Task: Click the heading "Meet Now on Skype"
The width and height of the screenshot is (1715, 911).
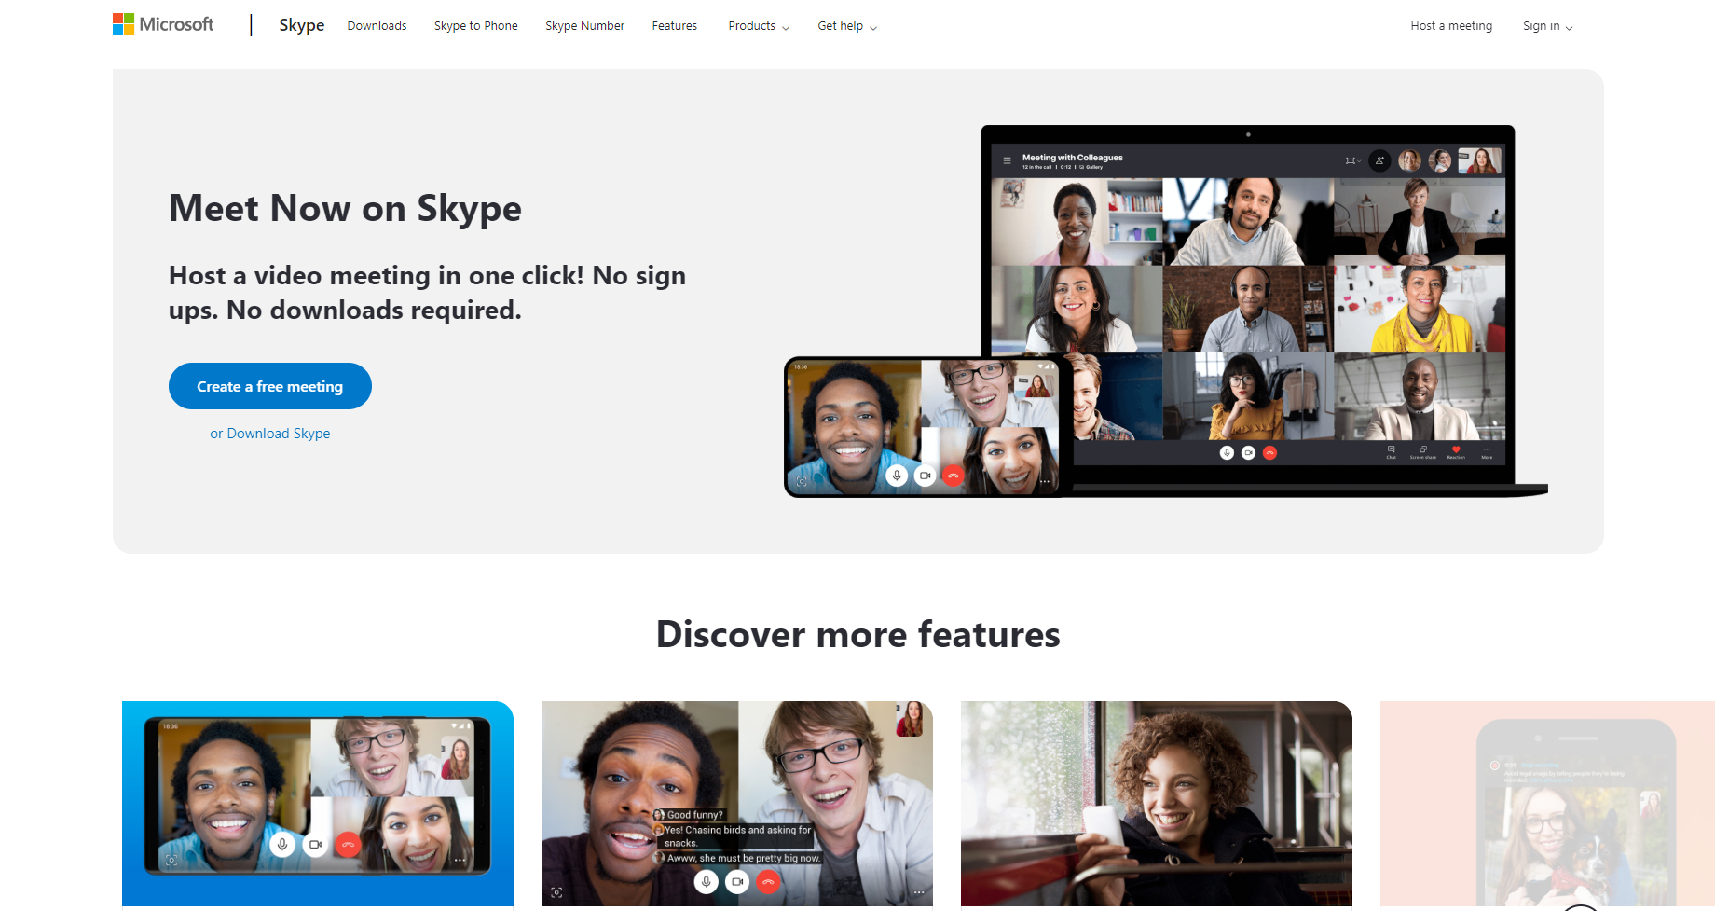Action: (x=345, y=208)
